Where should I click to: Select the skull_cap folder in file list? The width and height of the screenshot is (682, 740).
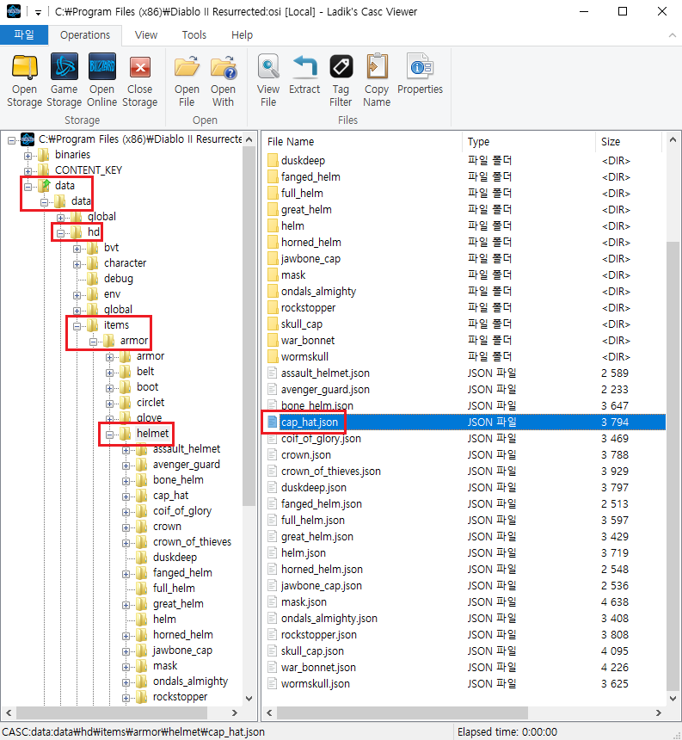click(x=302, y=324)
